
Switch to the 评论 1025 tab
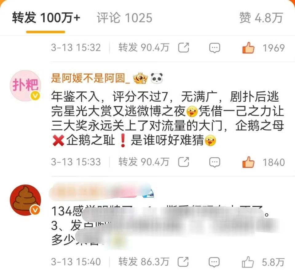(x=124, y=18)
